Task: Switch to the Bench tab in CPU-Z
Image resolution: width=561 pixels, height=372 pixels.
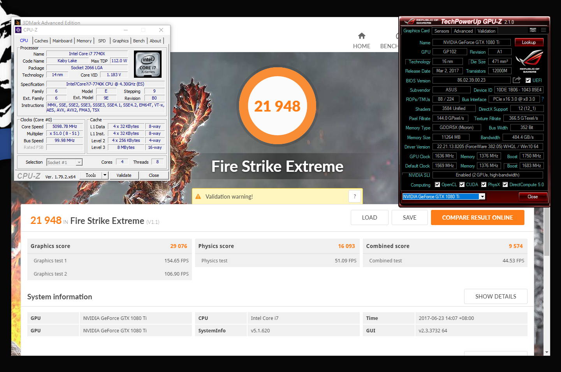Action: click(139, 41)
